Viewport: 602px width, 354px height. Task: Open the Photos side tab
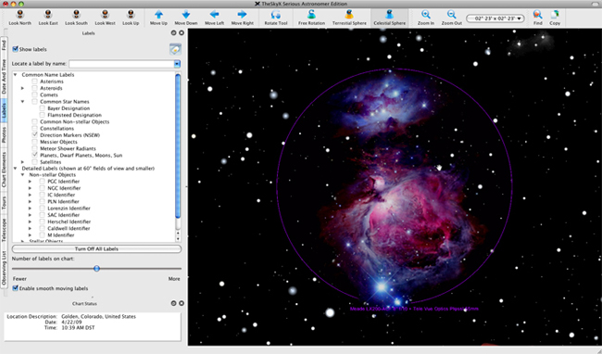(4, 135)
